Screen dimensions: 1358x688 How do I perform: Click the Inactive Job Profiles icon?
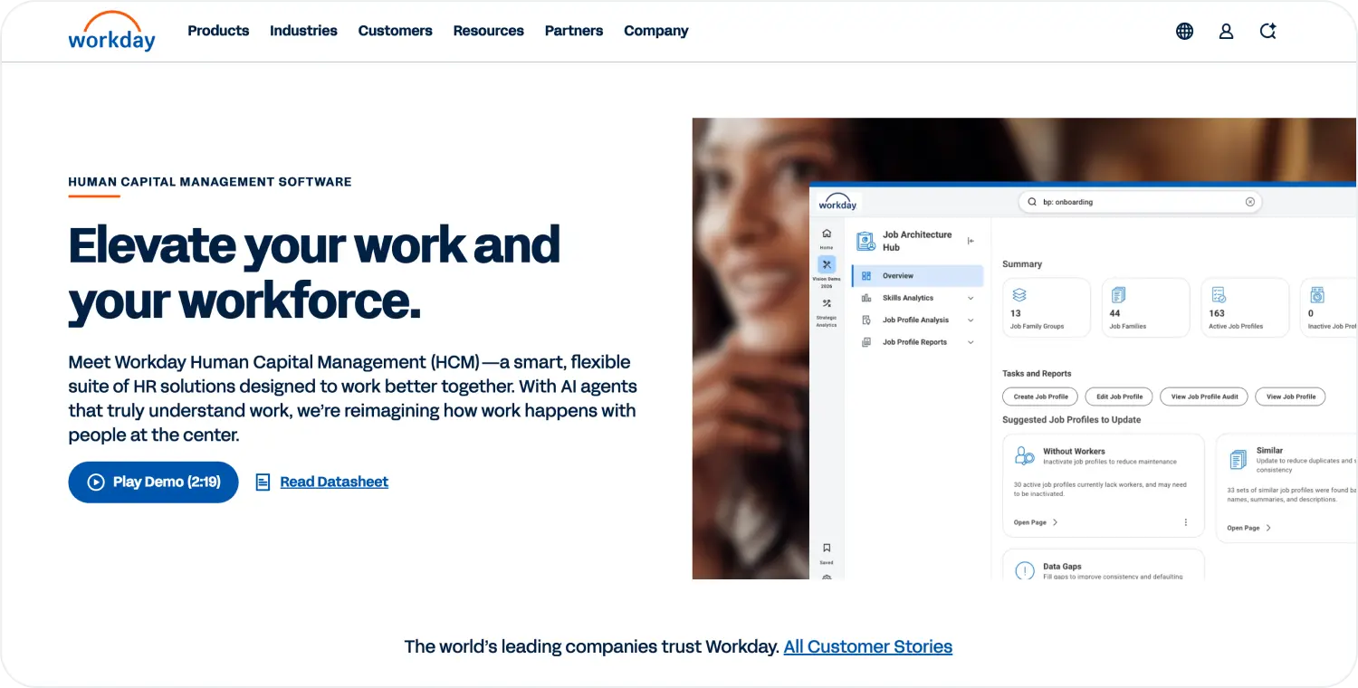point(1317,295)
